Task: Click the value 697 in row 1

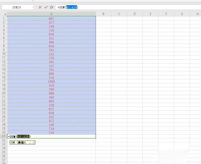Action: [x=51, y=19]
